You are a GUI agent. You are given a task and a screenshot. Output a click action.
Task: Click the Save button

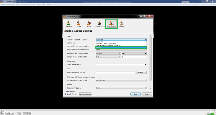click(135, 94)
